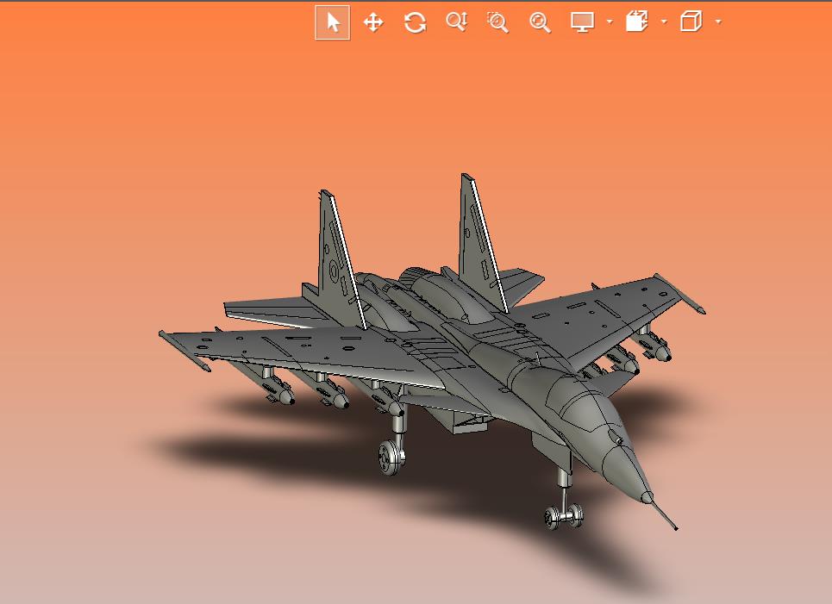The width and height of the screenshot is (832, 604).
Task: Click the nose landing gear wheels
Action: tap(563, 516)
